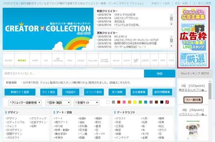Open the ロゴデザイン category link
The image size is (215, 142).
click(14, 130)
